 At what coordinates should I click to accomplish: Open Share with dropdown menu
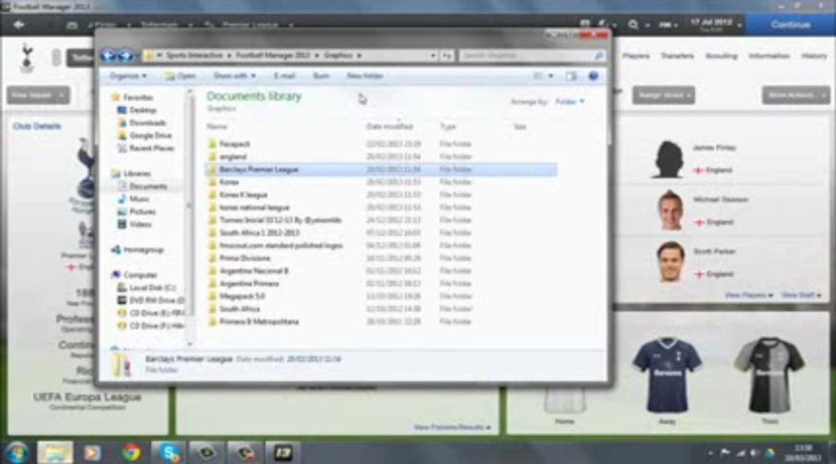234,76
